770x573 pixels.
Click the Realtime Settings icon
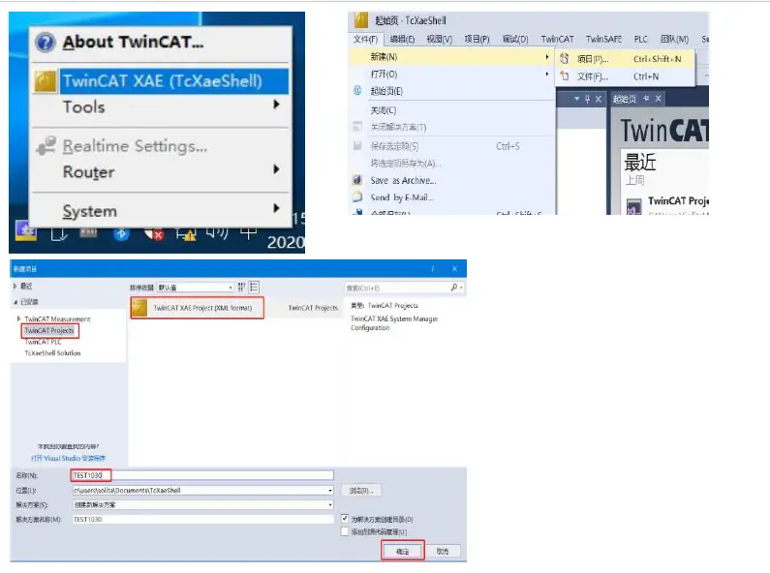(x=46, y=146)
